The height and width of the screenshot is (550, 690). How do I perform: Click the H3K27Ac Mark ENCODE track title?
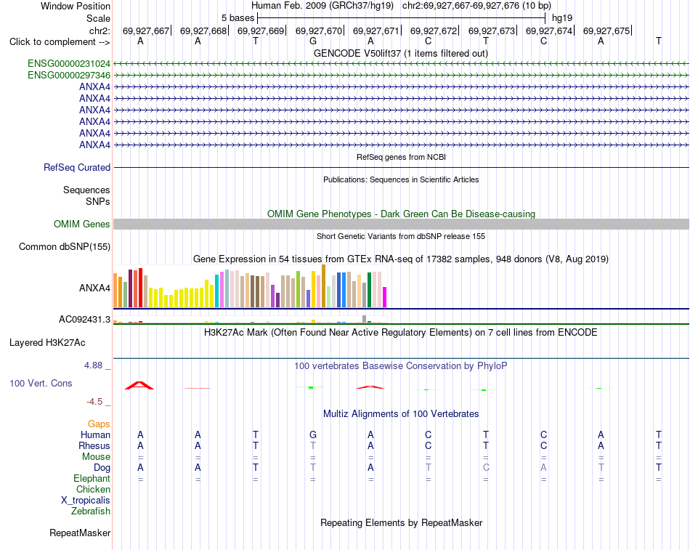click(x=400, y=333)
